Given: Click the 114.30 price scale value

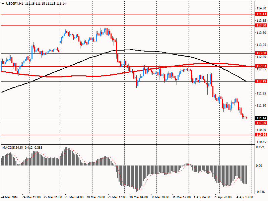Looking at the screenshot, I should [x=261, y=8].
